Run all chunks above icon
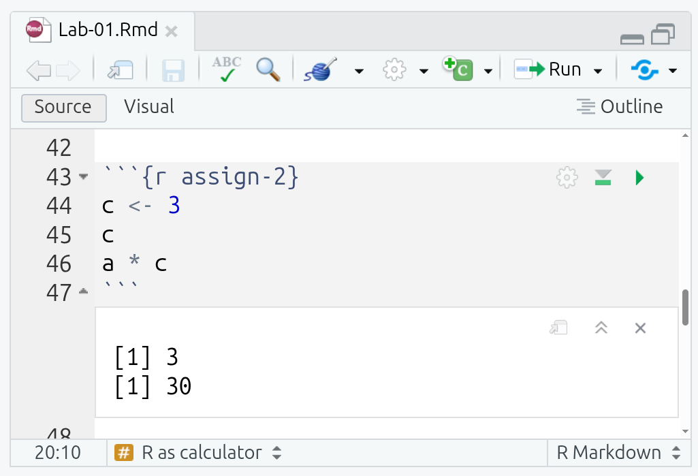Screen dimensions: 698x476 (x=603, y=178)
